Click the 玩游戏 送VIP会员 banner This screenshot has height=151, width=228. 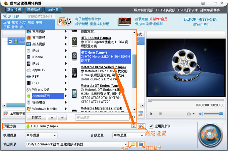click(x=200, y=19)
